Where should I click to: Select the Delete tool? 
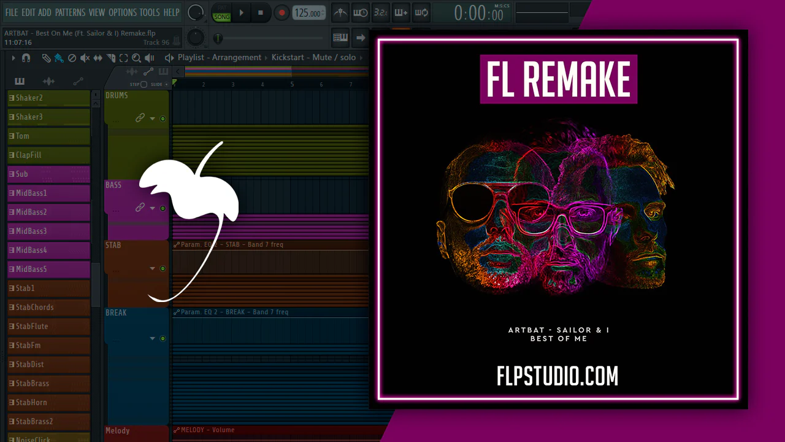tap(72, 58)
